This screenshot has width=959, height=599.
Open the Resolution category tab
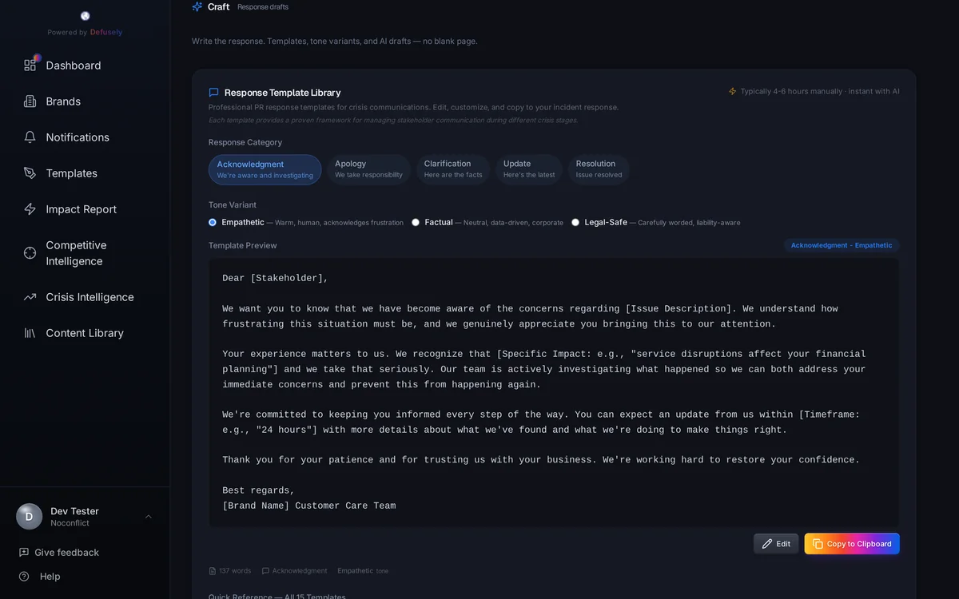pos(598,169)
